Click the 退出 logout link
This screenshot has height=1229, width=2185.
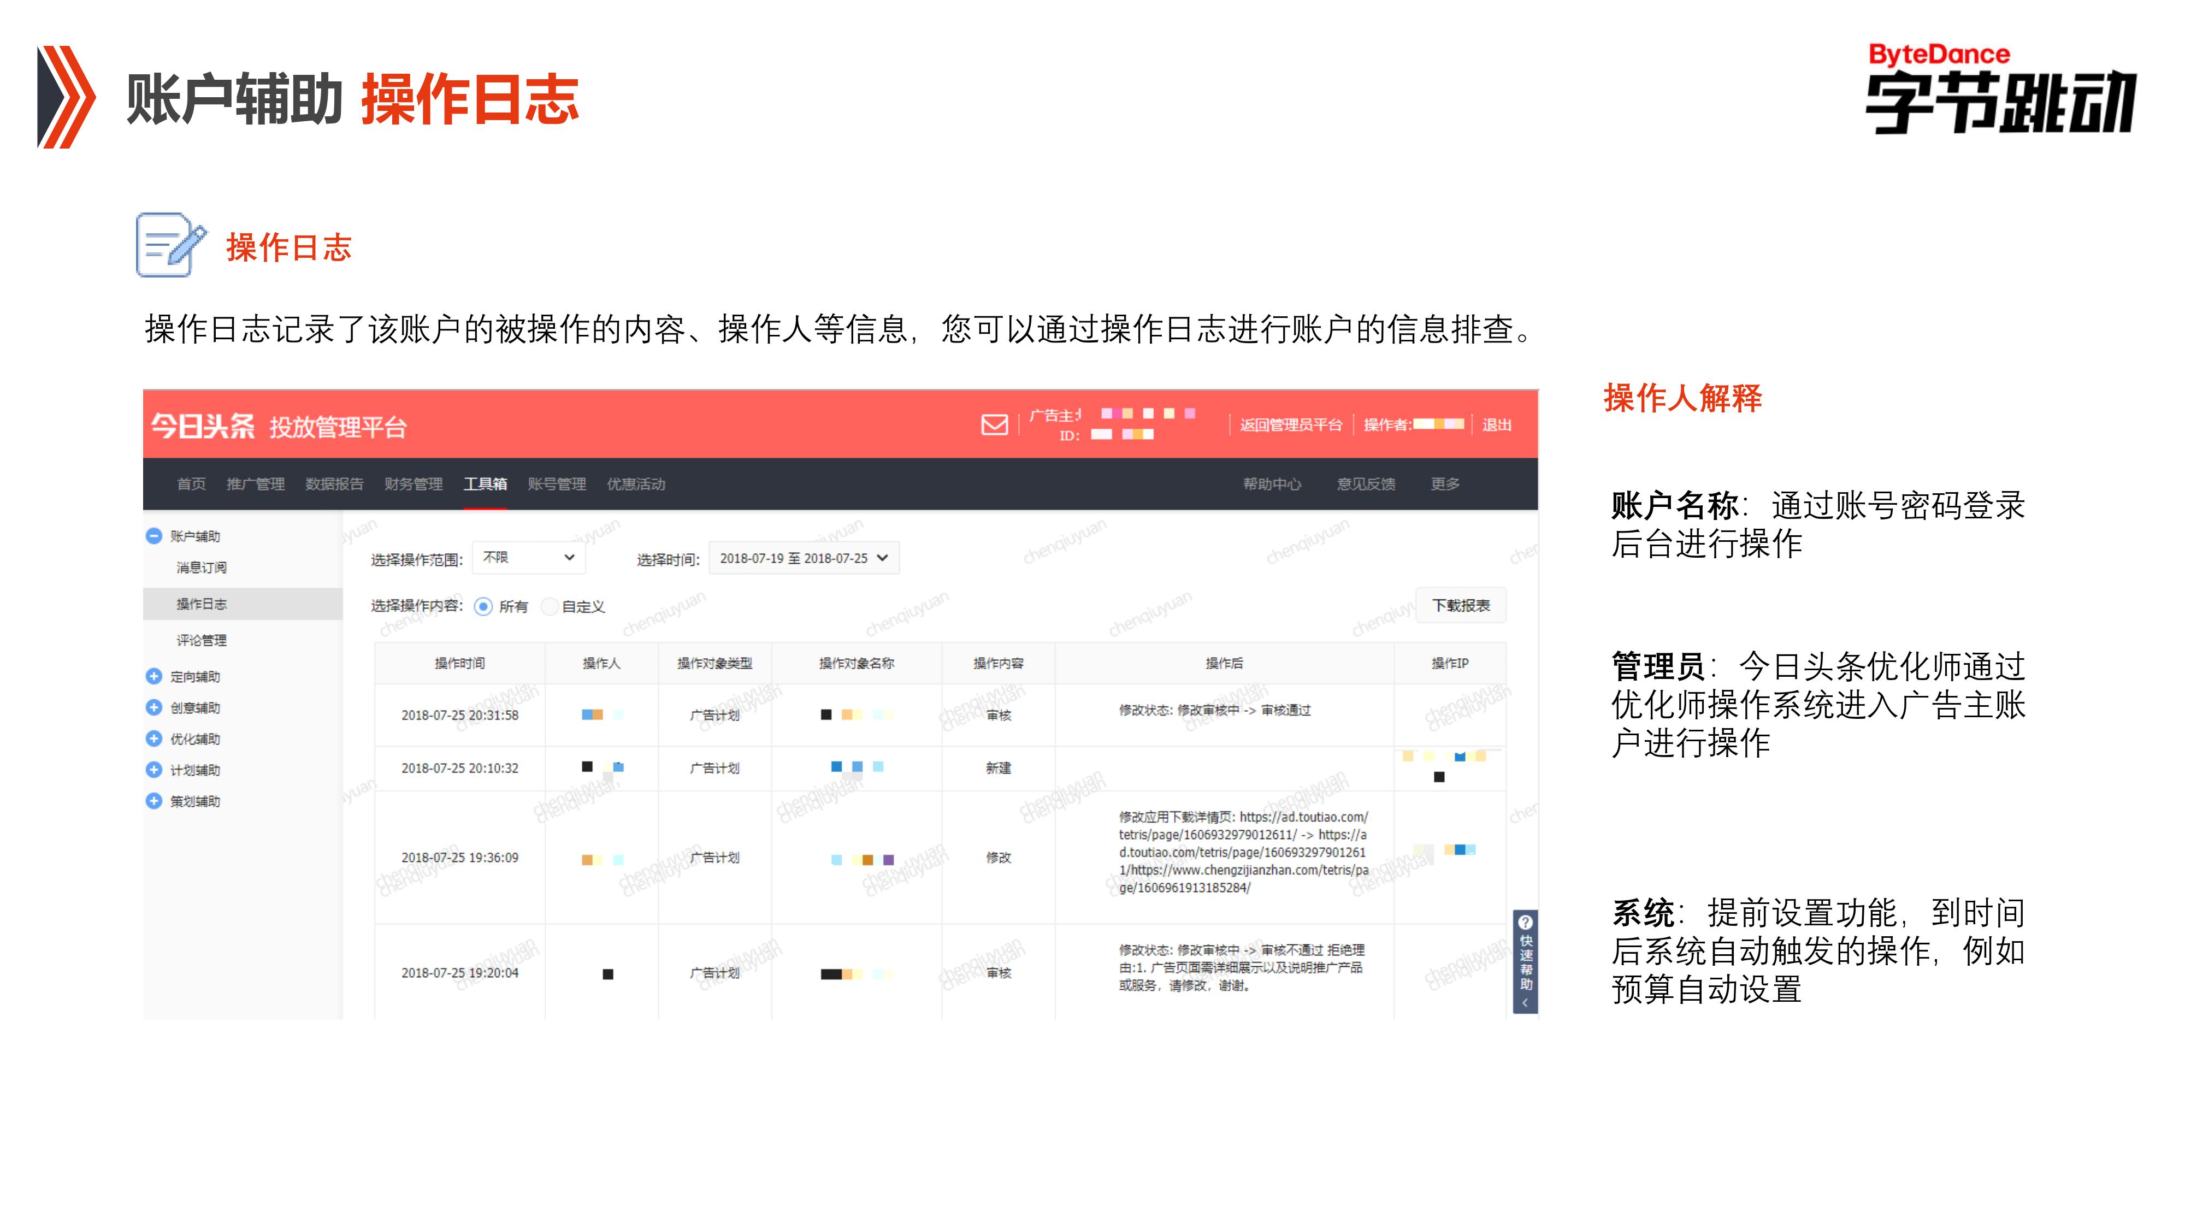coord(1496,425)
